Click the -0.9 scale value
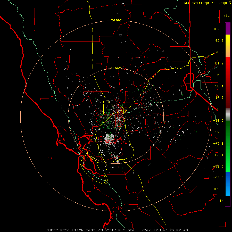232x232 pixels. (x=219, y=109)
